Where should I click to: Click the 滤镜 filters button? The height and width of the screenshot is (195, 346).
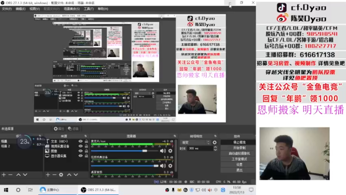pyautogui.click(x=73, y=129)
